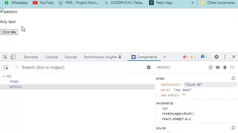The image size is (238, 133).
Task: Open the PMS - Project Moni... bookmark
Action: 78,3
